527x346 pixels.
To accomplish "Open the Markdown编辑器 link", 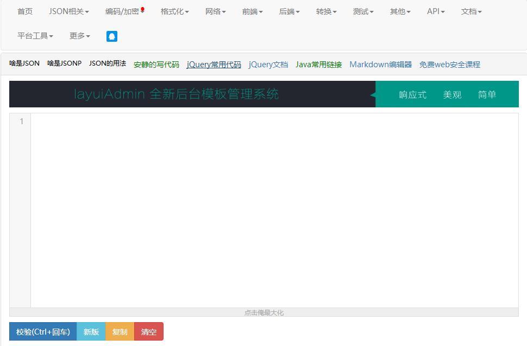I will 380,65.
